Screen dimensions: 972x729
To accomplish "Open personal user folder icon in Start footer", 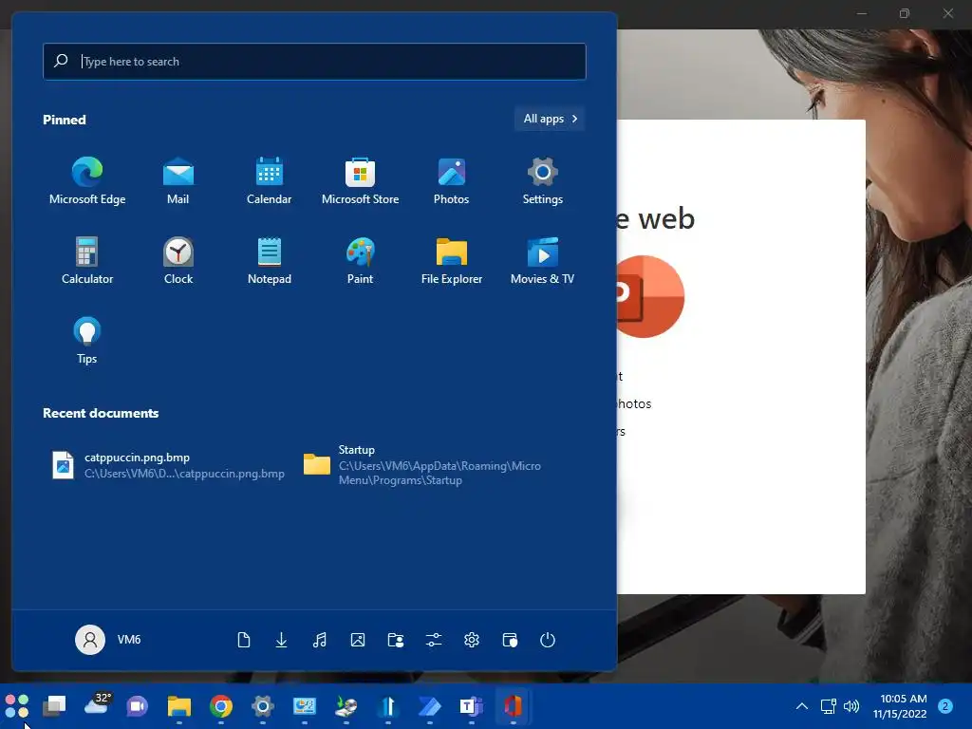I will pos(396,640).
